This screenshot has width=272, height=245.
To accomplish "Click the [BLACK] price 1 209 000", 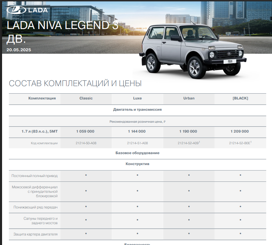I will pos(240,132).
